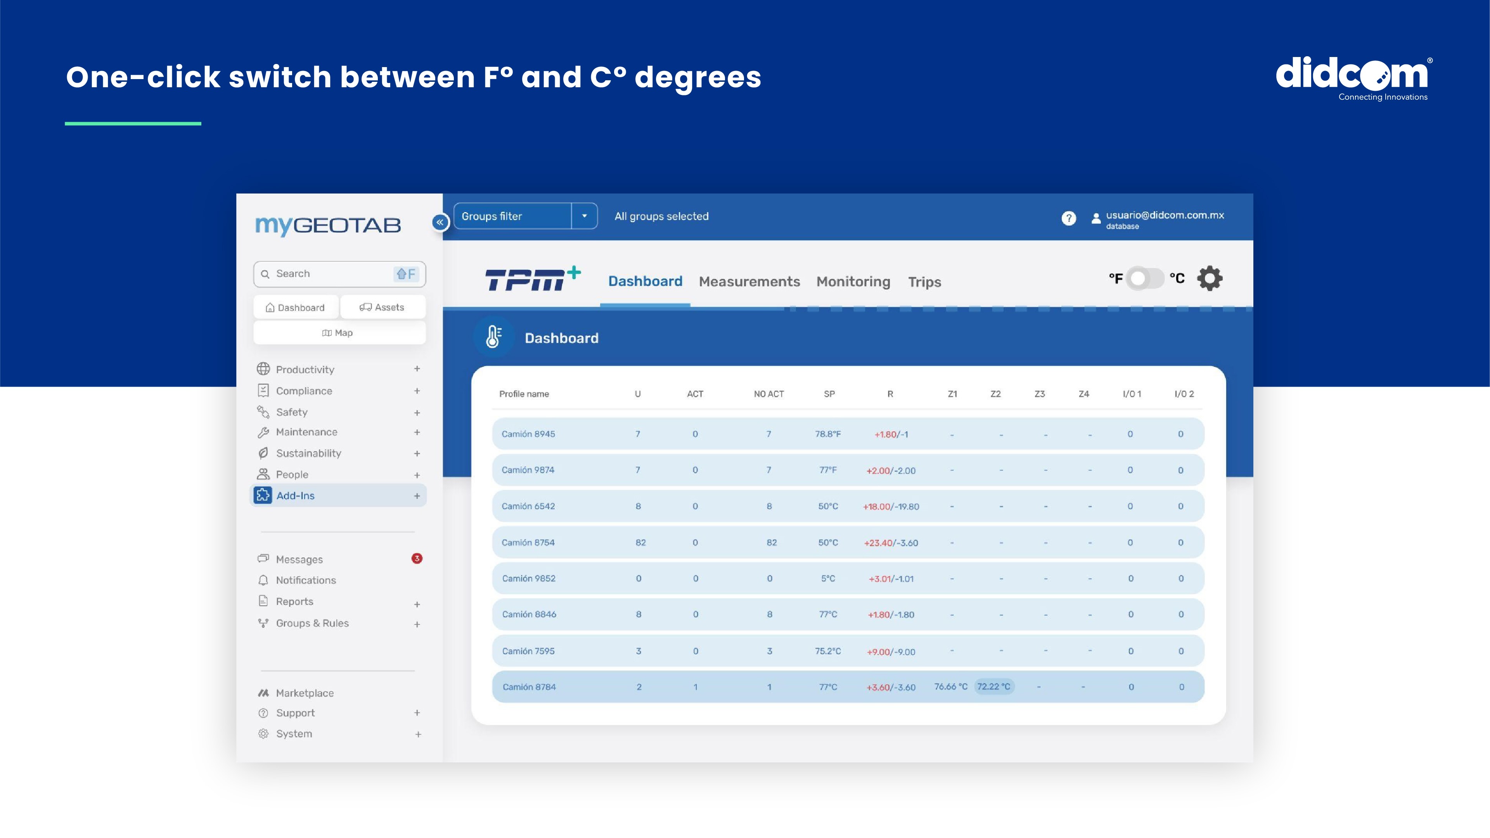Click the help question mark icon
Viewport: 1490px width, 838px height.
(1069, 218)
